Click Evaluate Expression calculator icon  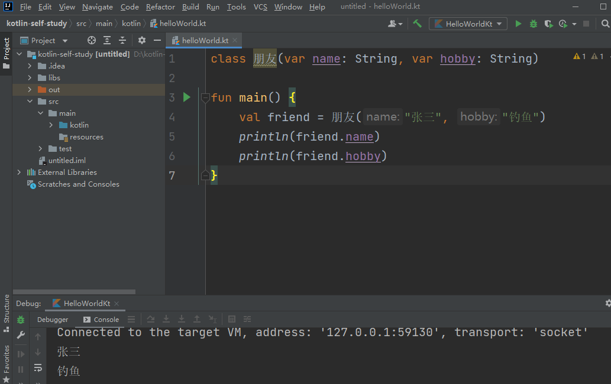point(232,320)
